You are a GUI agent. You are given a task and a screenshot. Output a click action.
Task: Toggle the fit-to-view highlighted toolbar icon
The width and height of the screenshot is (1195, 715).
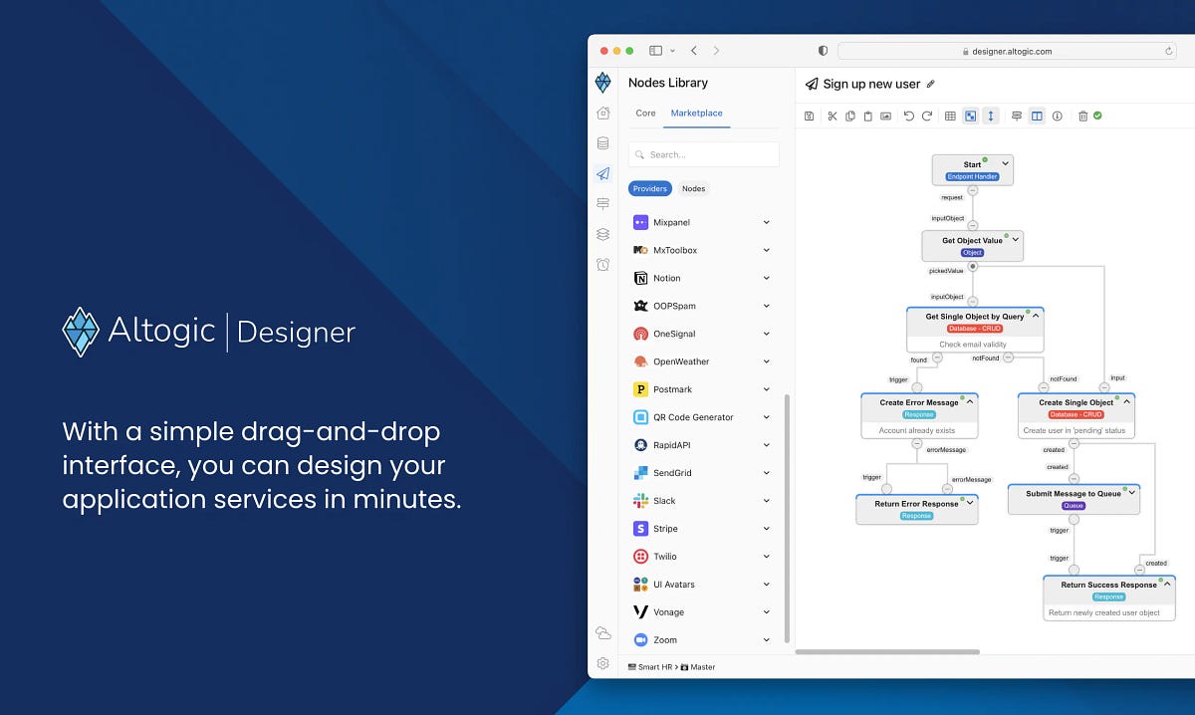pos(971,116)
